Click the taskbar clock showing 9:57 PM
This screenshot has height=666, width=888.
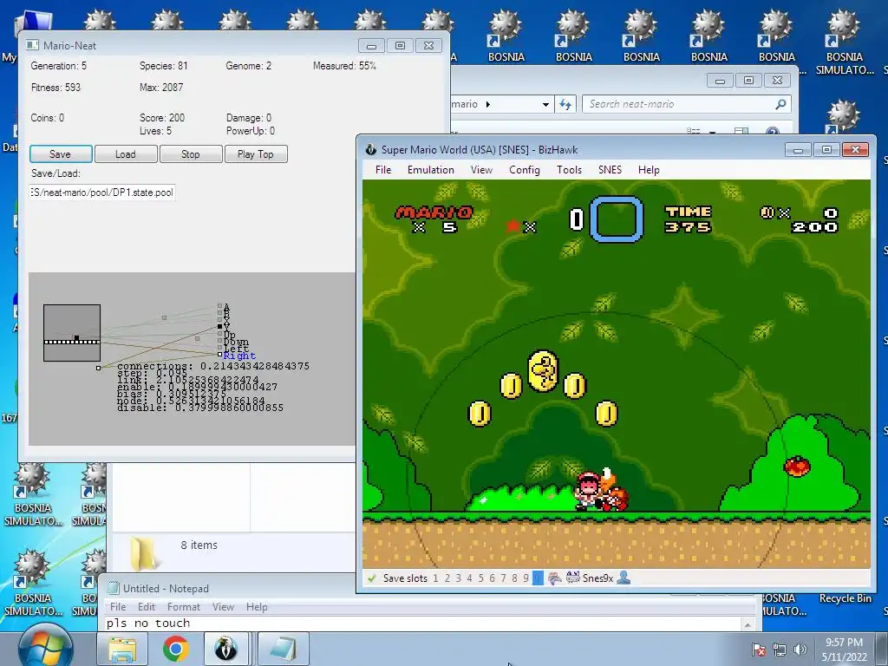pyautogui.click(x=844, y=650)
